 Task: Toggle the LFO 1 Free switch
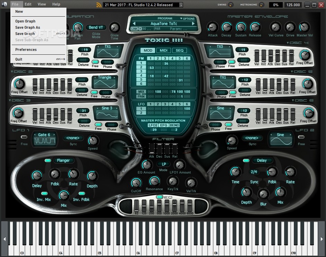coord(24,137)
